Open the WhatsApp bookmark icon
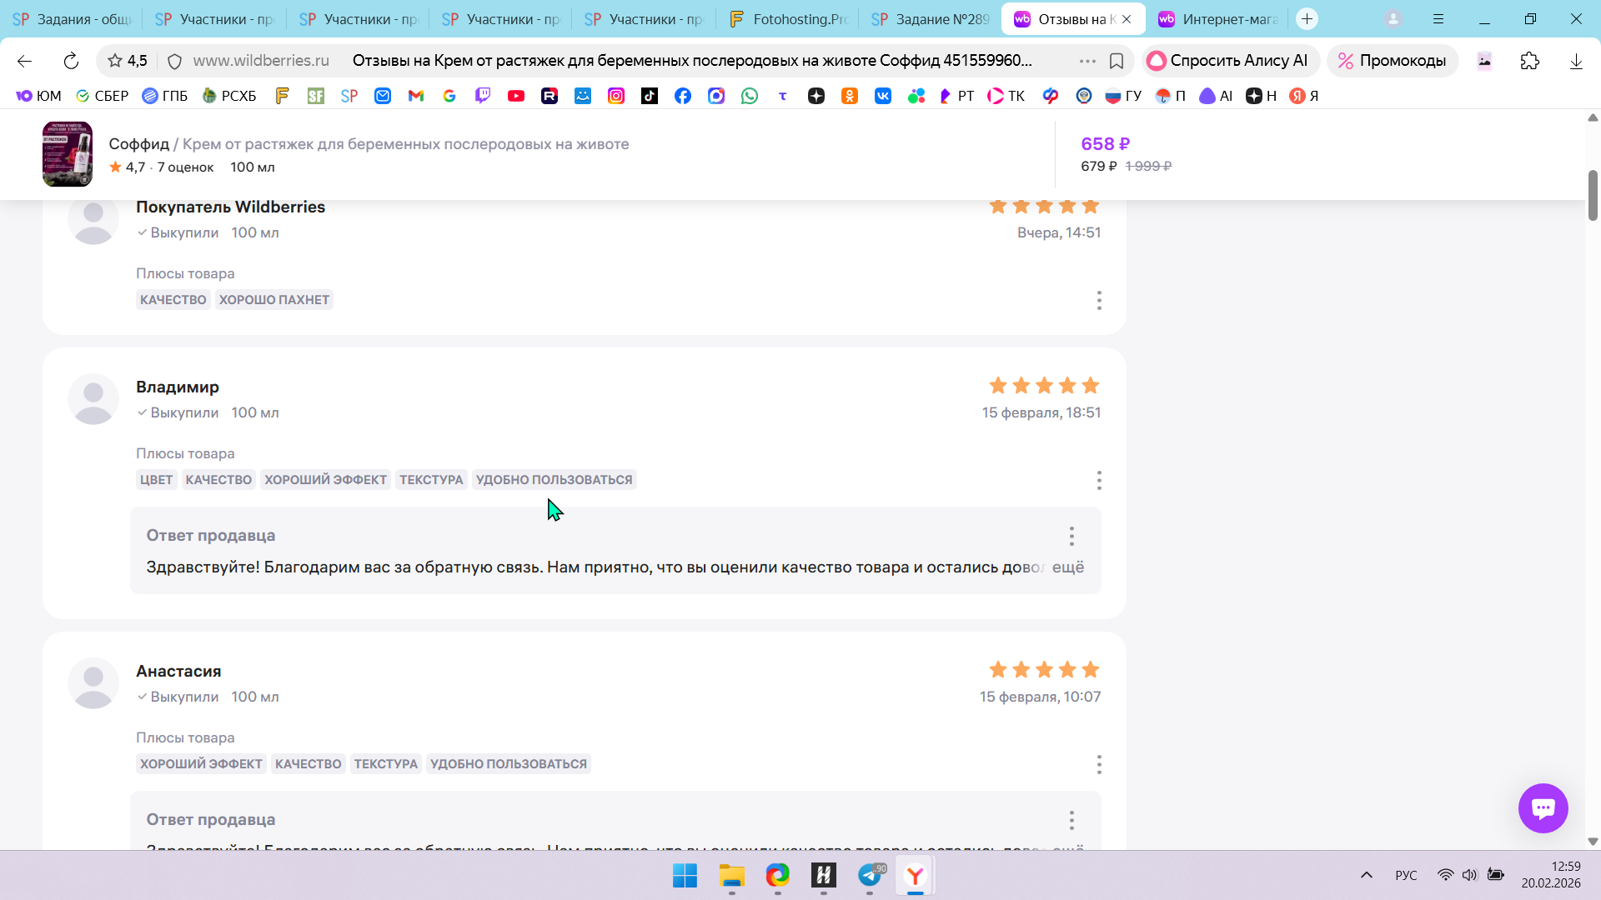This screenshot has height=900, width=1601. pyautogui.click(x=750, y=96)
